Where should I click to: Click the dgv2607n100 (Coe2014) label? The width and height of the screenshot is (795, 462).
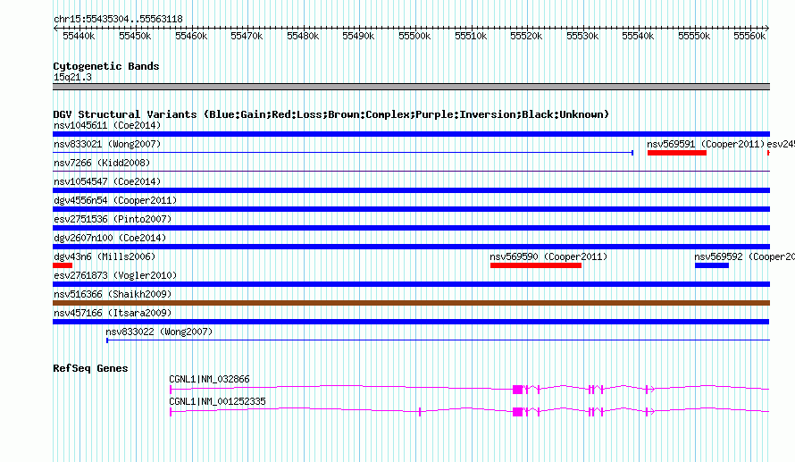pyautogui.click(x=110, y=238)
